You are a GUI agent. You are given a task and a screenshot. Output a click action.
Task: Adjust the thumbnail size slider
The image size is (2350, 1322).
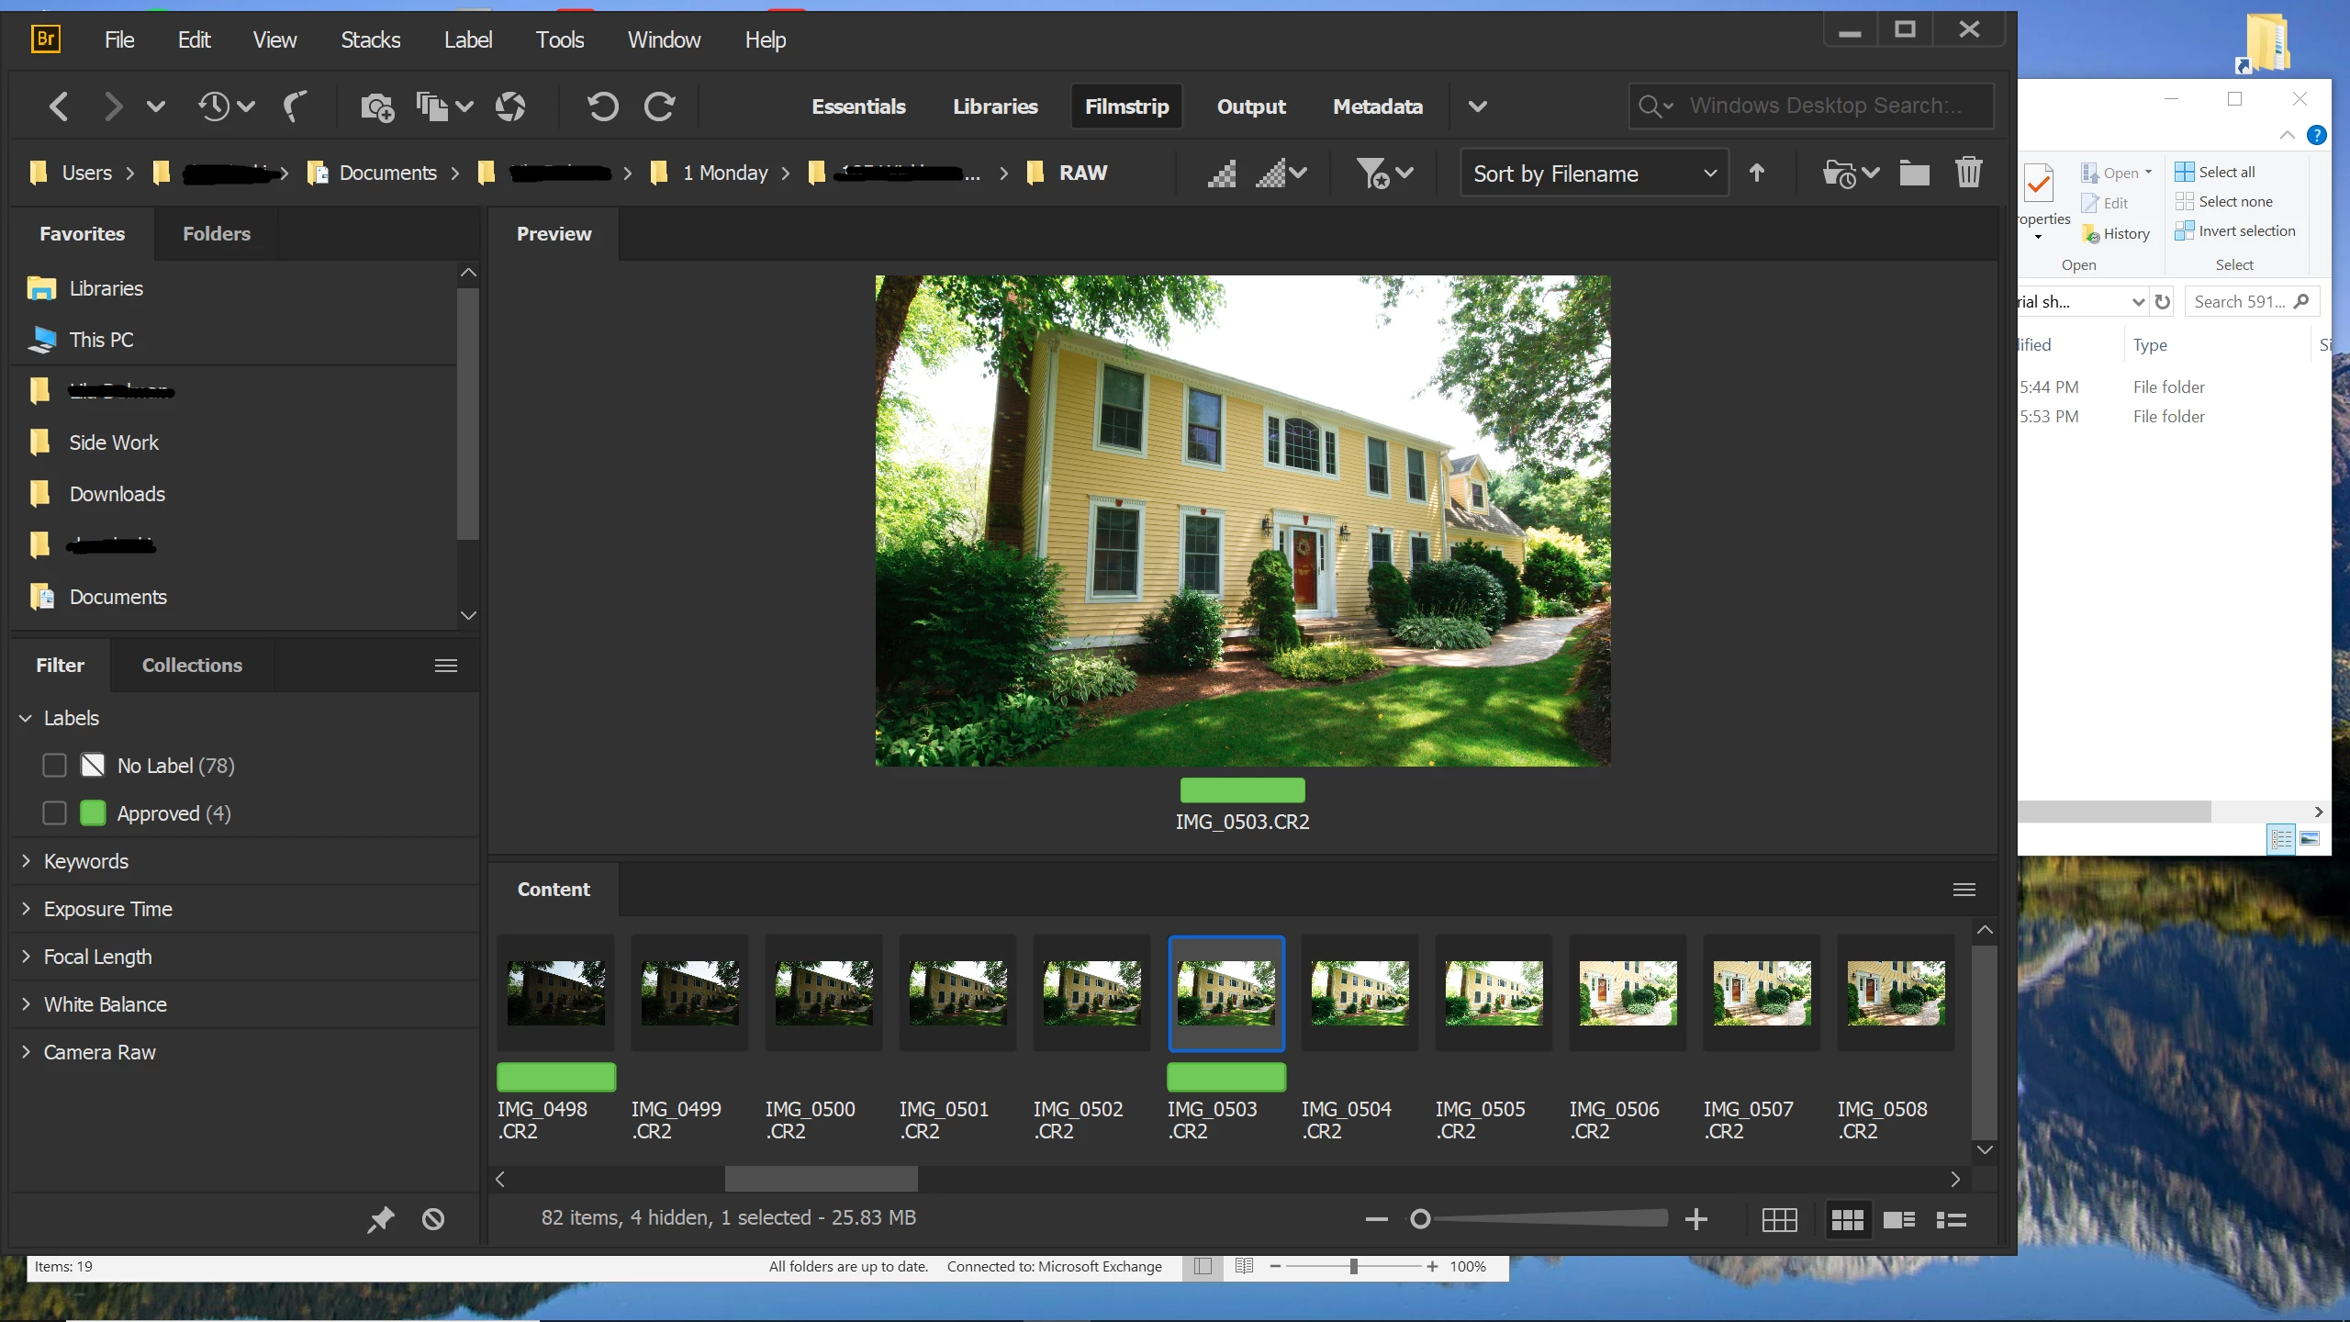[x=1420, y=1219]
